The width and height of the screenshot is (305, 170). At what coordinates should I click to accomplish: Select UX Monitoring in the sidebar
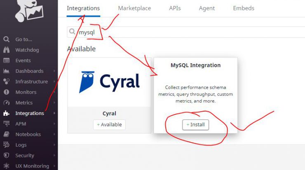pos(32,166)
